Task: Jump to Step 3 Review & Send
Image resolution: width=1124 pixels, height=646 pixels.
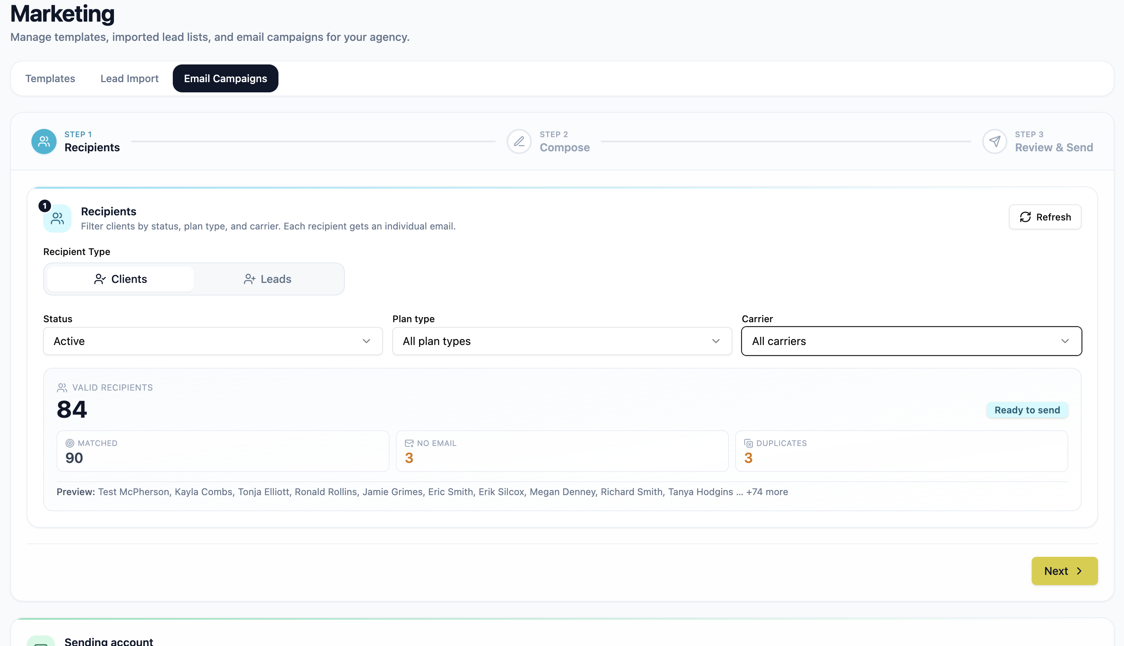Action: 1038,141
